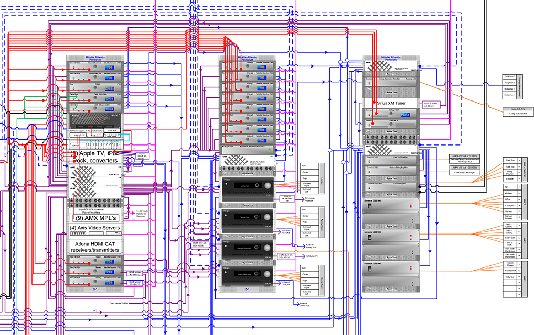Select the Kitchen speaker zone cell

point(510,193)
